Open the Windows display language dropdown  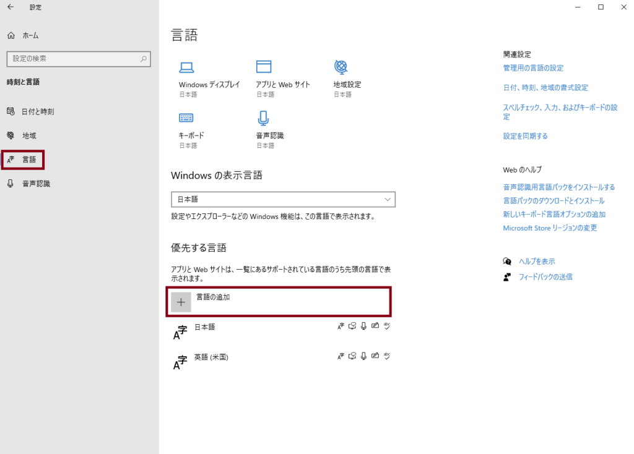[283, 199]
